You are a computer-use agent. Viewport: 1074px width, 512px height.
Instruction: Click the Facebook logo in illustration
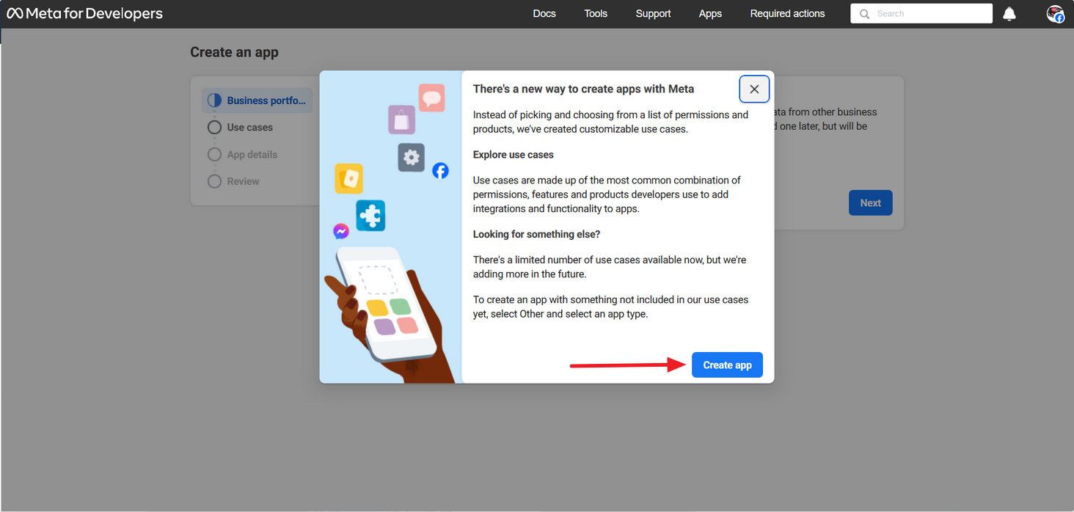click(x=440, y=171)
